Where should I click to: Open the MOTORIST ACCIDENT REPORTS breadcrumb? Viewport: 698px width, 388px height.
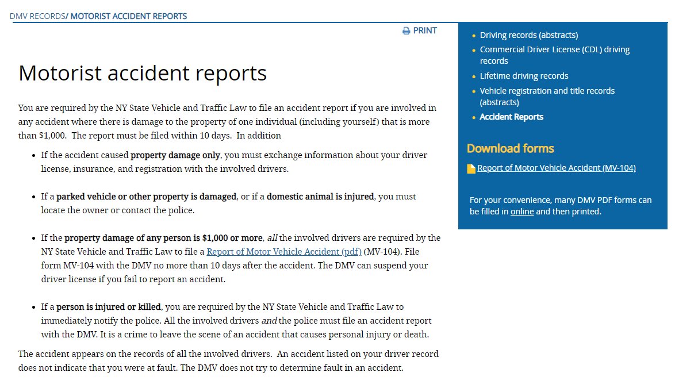129,16
